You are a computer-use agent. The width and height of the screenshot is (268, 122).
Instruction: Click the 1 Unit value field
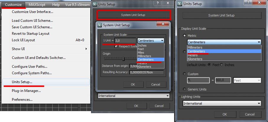click(x=125, y=41)
